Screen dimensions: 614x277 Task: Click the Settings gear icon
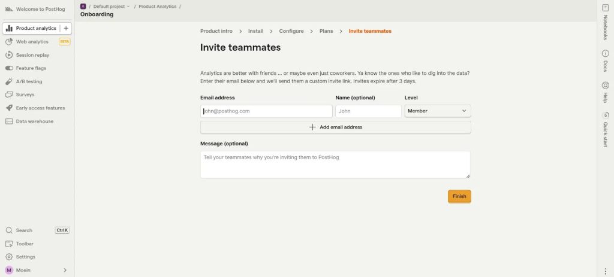pyautogui.click(x=9, y=257)
